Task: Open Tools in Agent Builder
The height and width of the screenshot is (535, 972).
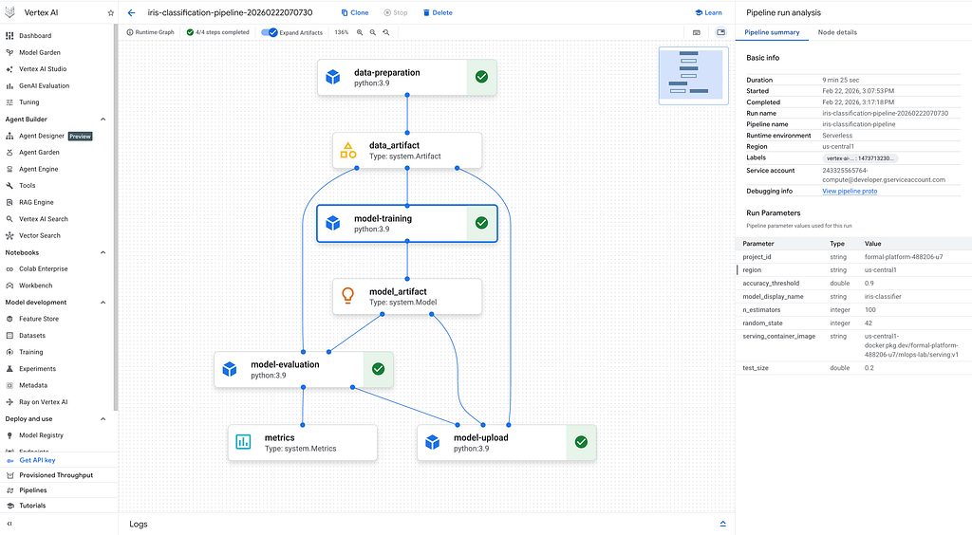Action: coord(28,186)
